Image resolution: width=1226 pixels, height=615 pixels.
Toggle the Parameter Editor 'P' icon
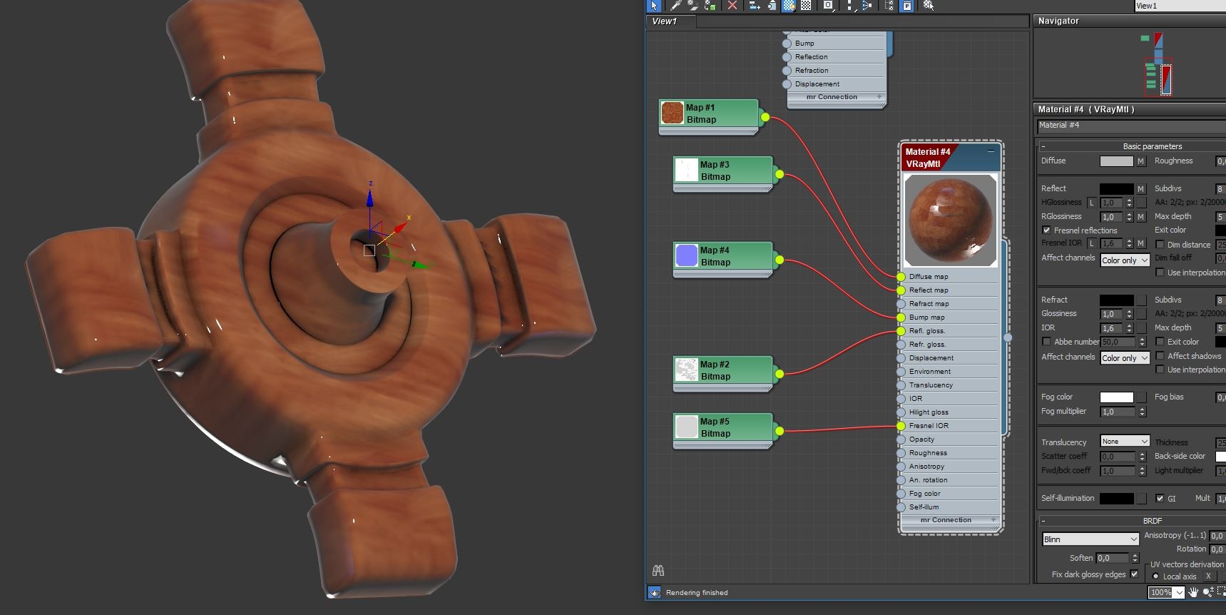(906, 6)
